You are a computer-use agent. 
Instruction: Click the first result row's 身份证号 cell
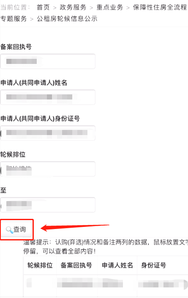162,284
